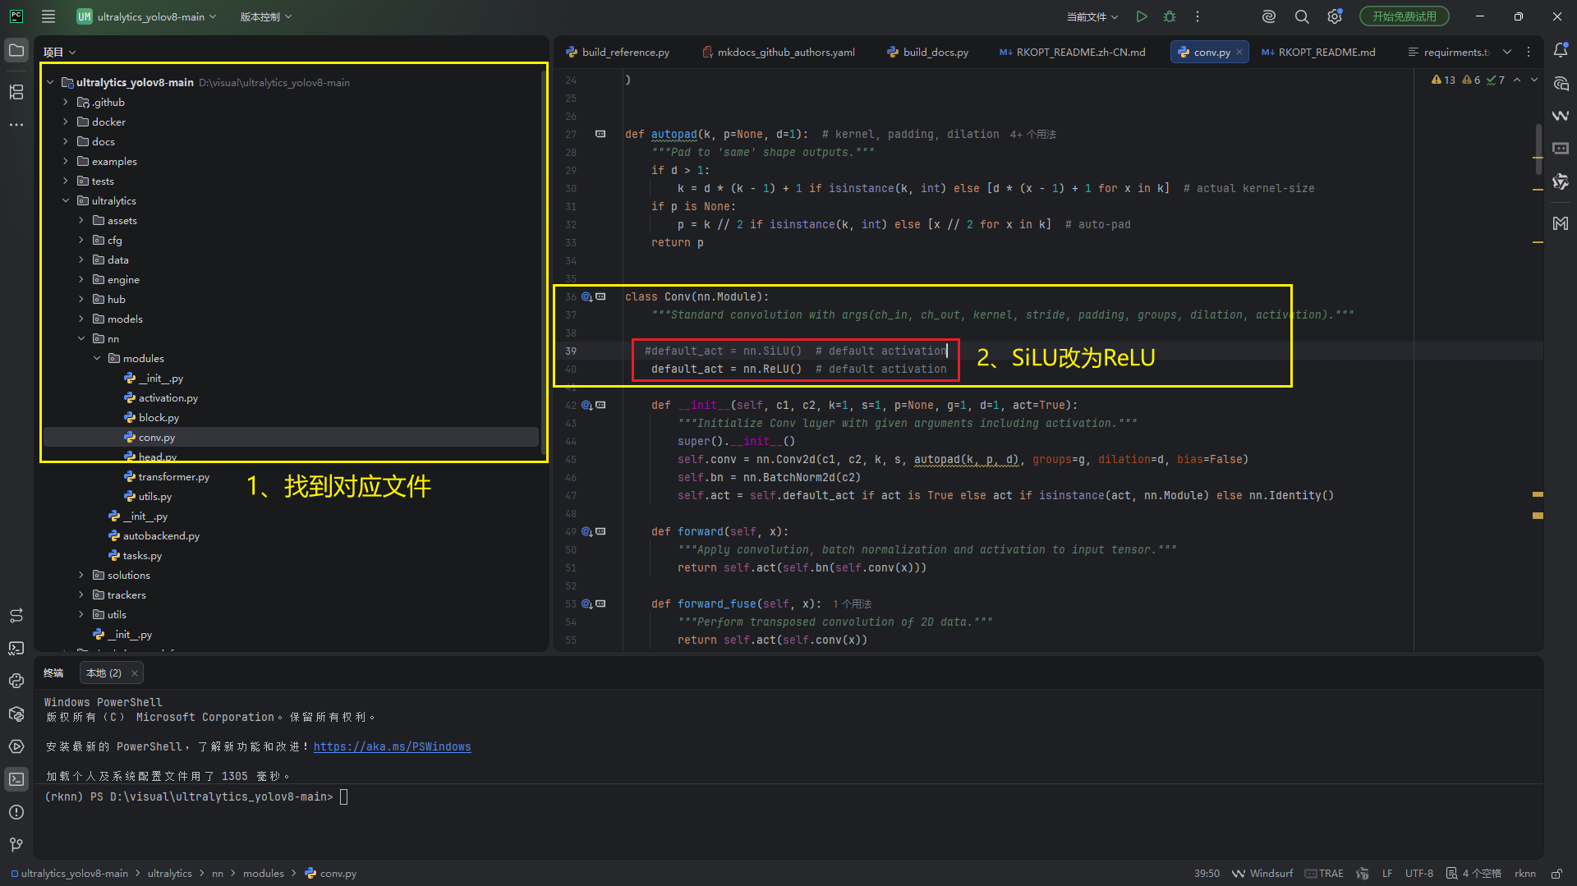
Task: Collapse the modules folder node
Action: coord(97,359)
